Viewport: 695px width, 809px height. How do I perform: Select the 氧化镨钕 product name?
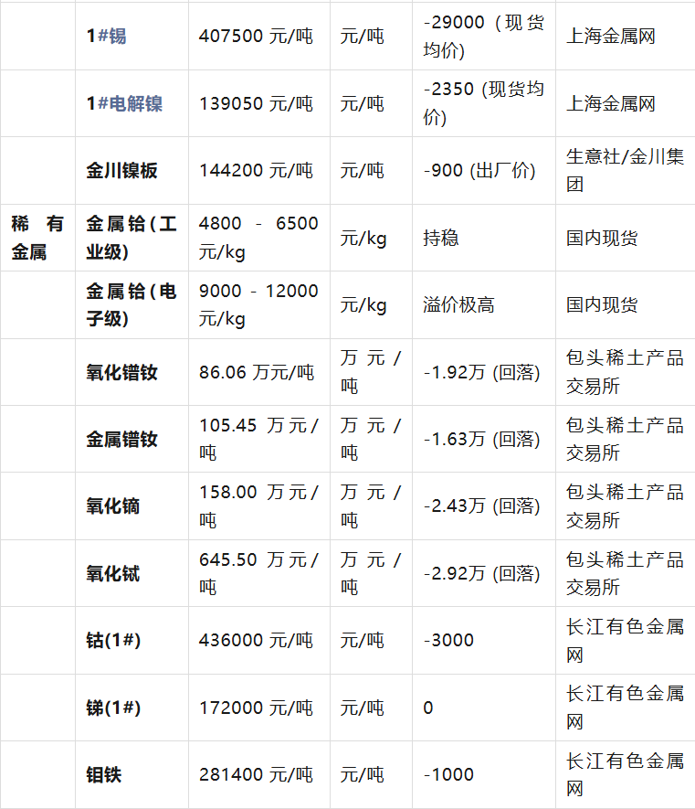[x=122, y=372]
